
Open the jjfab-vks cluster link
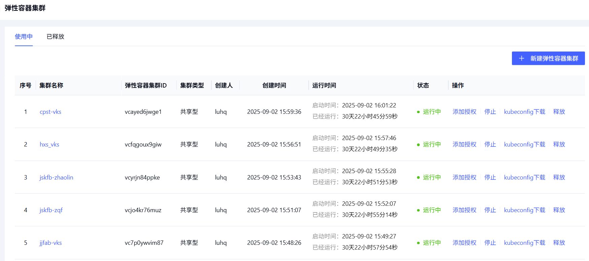click(x=51, y=243)
